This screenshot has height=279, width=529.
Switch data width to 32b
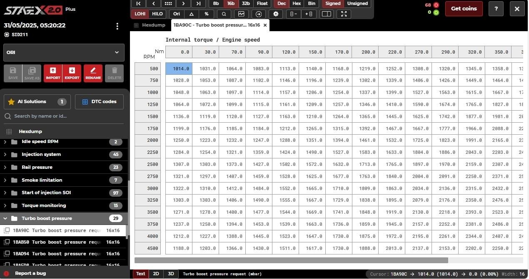point(246,3)
